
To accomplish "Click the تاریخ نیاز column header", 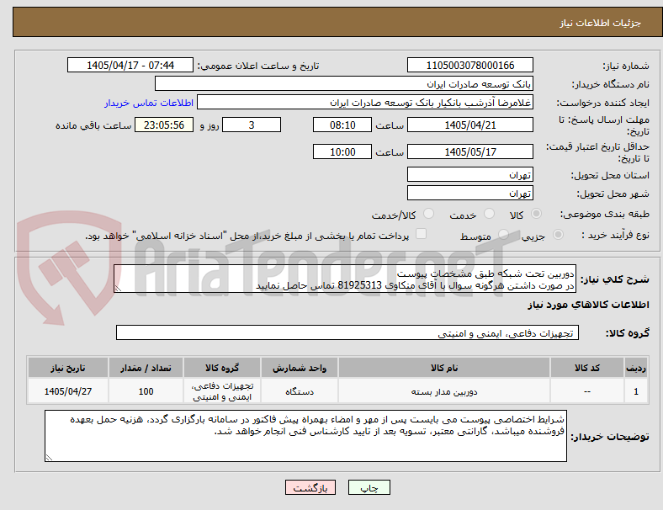I will click(68, 368).
